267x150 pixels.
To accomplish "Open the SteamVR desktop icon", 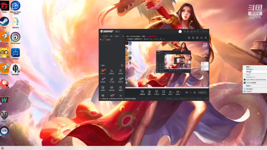I will 4,132.
